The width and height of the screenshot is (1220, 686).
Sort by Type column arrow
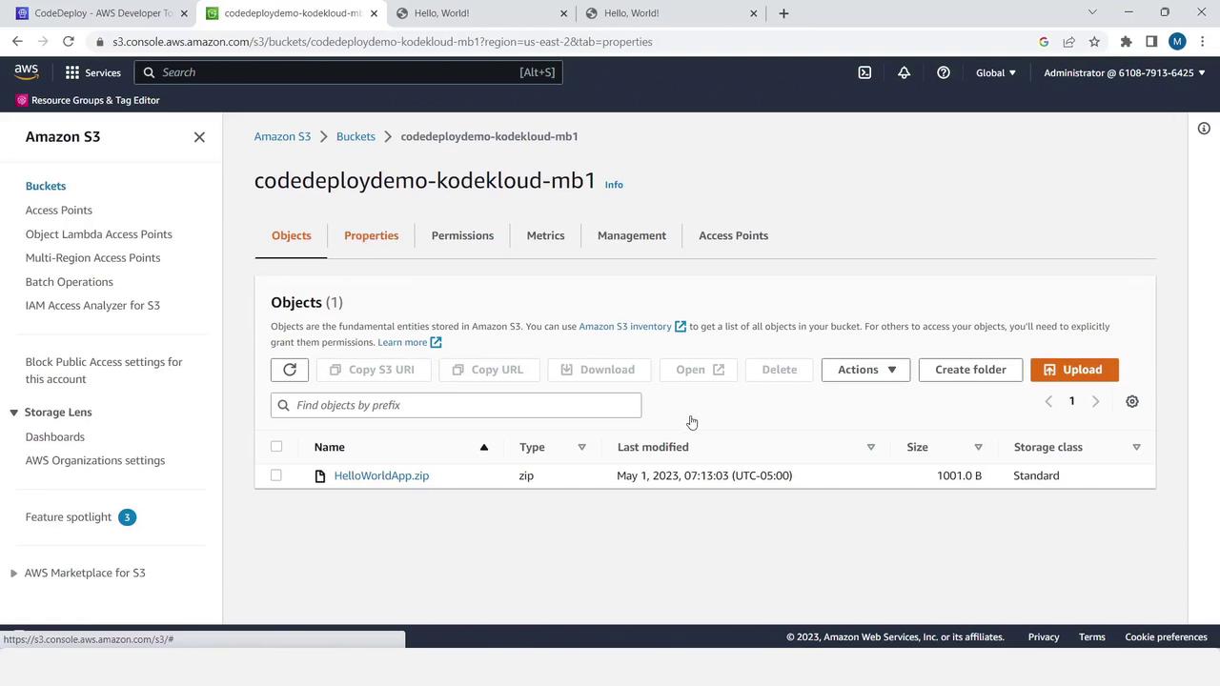coord(581,447)
